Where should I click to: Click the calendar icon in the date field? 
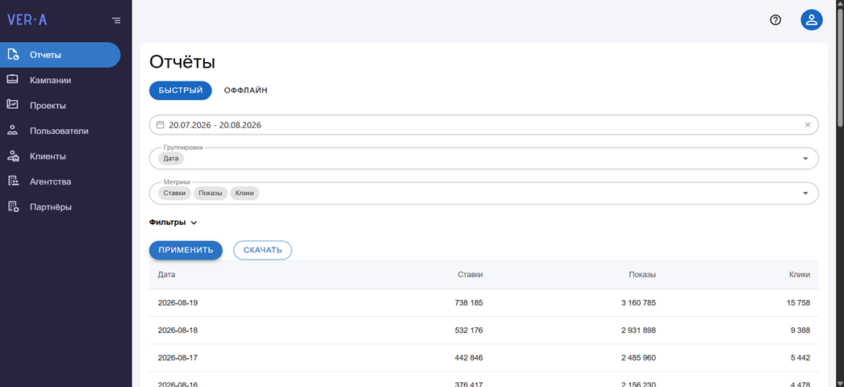(x=160, y=125)
